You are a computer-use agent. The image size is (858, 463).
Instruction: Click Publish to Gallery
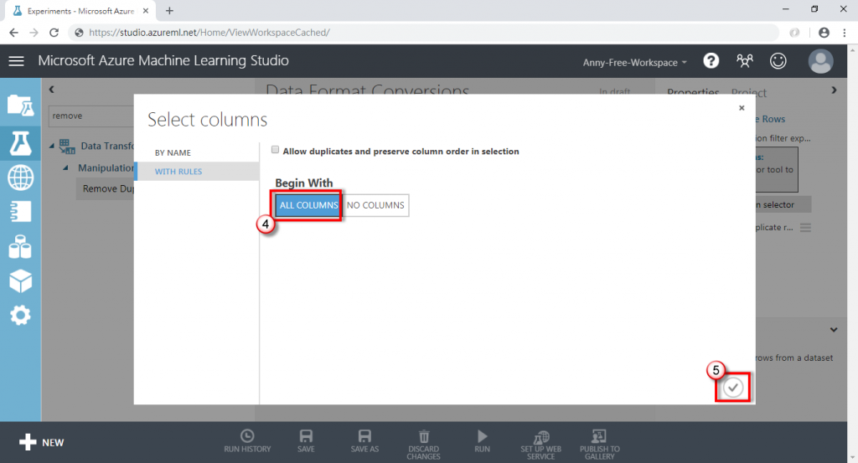click(600, 445)
